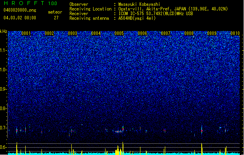Click the tallest yellow peak near 0805
The image size is (244, 155).
pyautogui.click(x=123, y=148)
